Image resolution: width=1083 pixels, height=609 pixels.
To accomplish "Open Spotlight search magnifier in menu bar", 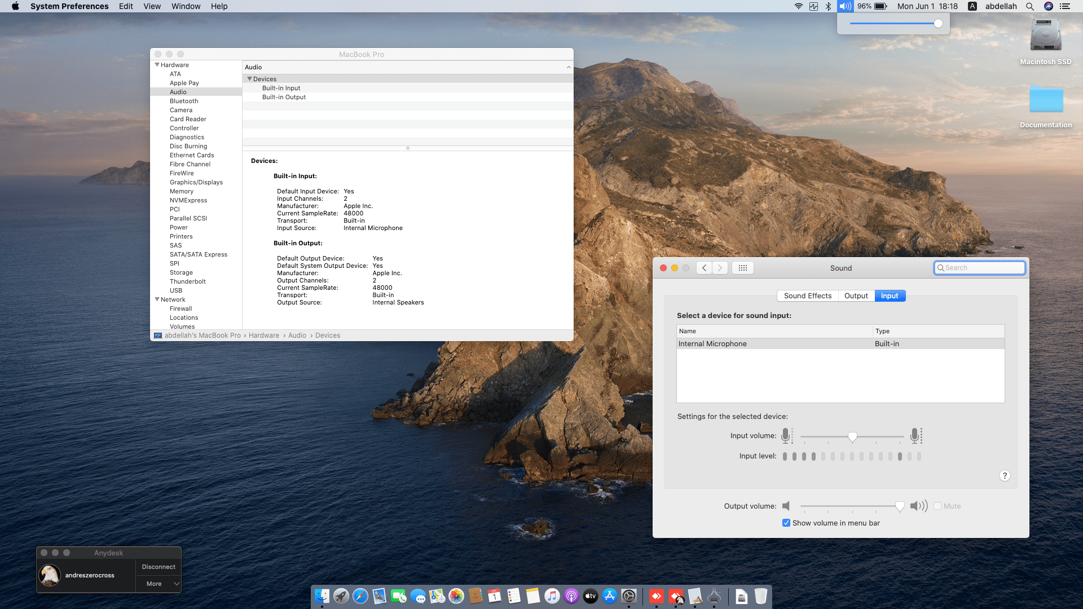I will point(1030,6).
